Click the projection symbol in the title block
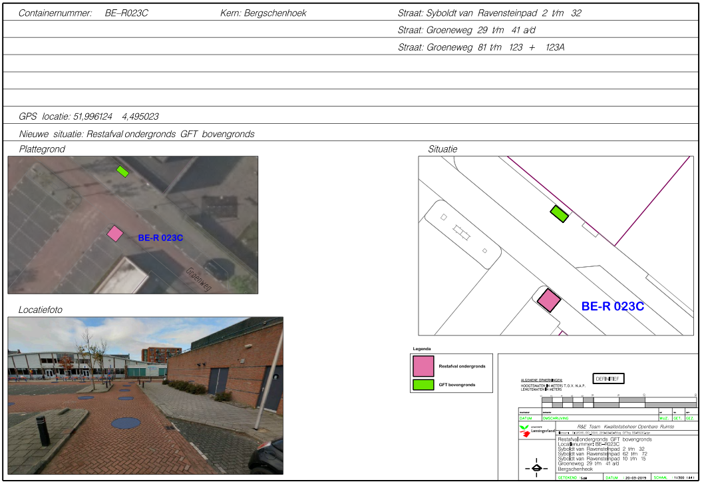Image resolution: width=702 pixels, height=484 pixels. coord(536,468)
